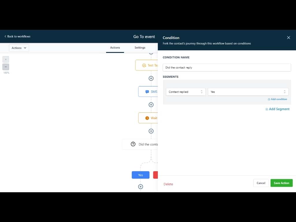Click plus icon below SMS node
Viewport: 296px width, 222px height.
point(151,105)
